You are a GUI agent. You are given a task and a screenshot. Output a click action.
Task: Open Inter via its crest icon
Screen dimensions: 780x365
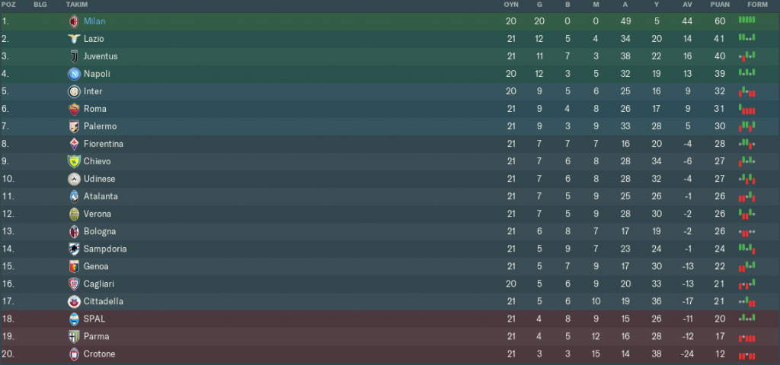tap(74, 91)
